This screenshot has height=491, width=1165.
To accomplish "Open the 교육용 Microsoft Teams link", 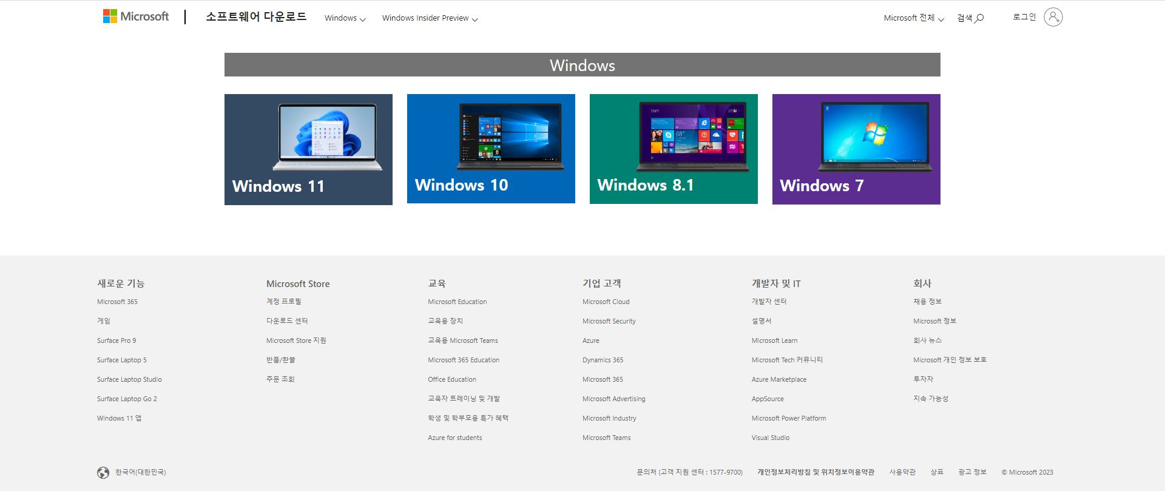I will point(463,340).
